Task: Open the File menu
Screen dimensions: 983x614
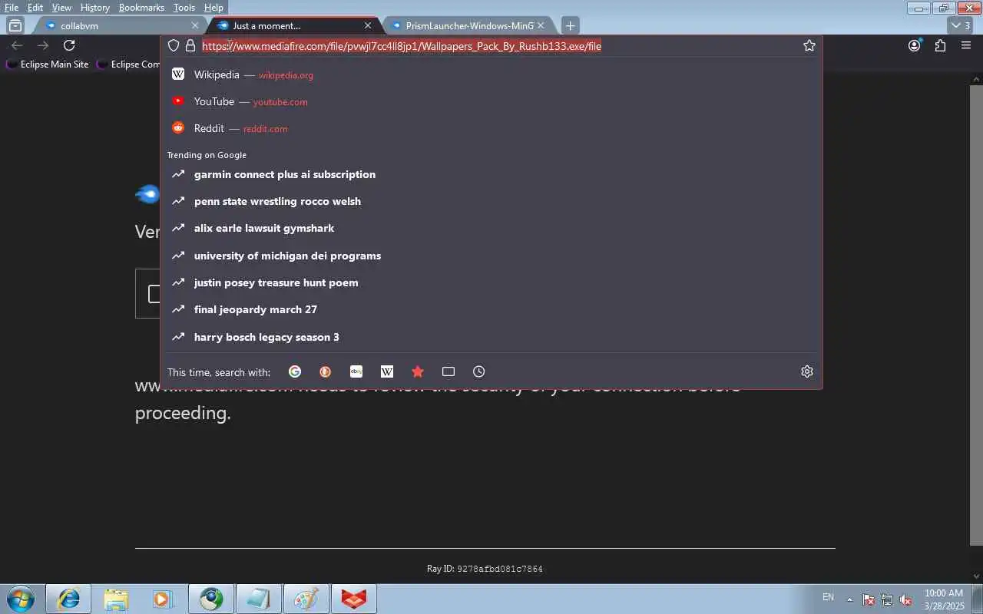Action: [12, 8]
